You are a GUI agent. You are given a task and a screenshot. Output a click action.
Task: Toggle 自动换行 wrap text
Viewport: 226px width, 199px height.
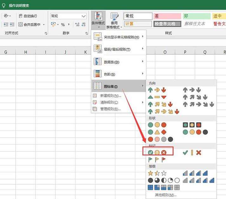coord(28,16)
